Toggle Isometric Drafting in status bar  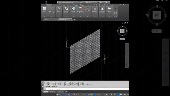tap(79, 94)
